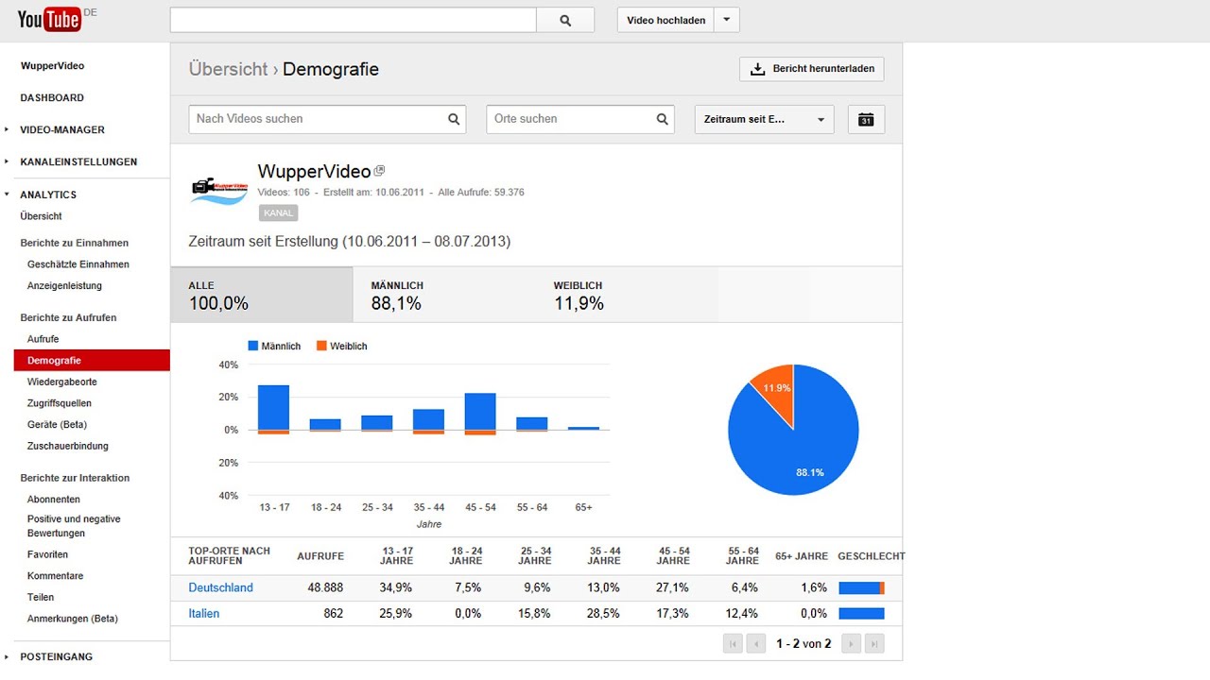Sort by TOP-ORTE NACH AUFRUFEN header
1210x680 pixels.
pos(230,556)
